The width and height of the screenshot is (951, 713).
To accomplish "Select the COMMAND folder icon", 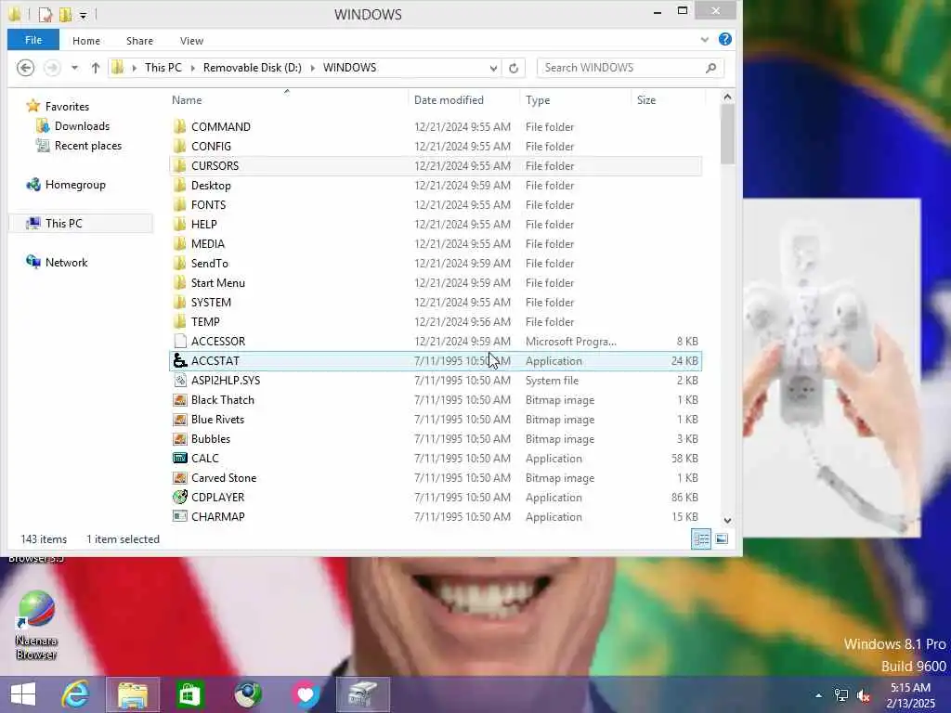I will 179,126.
